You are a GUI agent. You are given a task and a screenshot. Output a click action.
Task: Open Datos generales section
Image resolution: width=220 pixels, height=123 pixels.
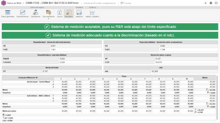[8, 14]
